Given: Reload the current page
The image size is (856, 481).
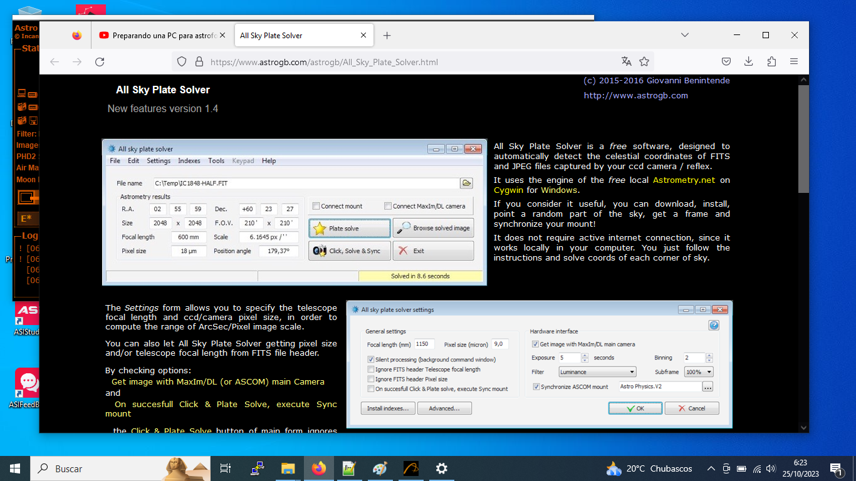Looking at the screenshot, I should coord(100,61).
